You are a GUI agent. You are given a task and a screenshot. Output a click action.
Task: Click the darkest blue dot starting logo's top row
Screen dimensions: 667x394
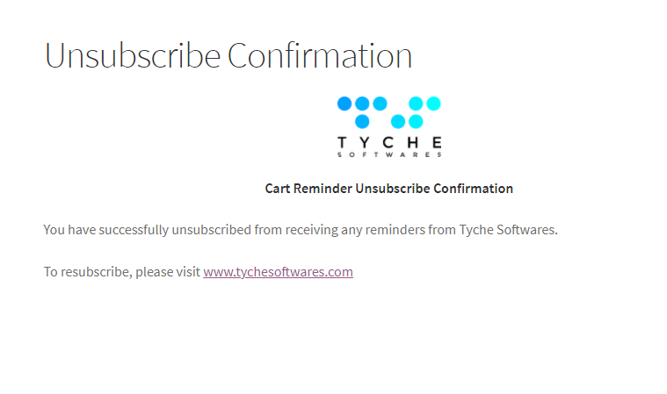[344, 104]
